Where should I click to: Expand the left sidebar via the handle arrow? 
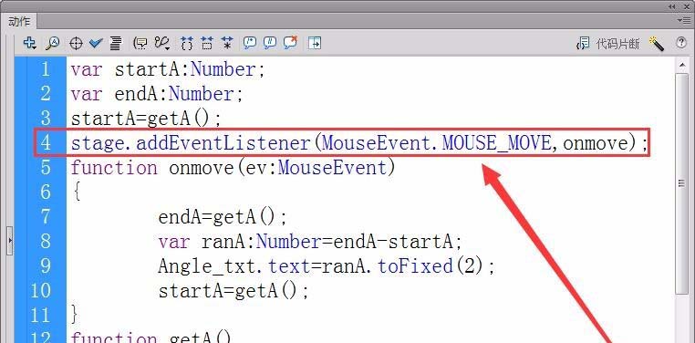coord(10,241)
